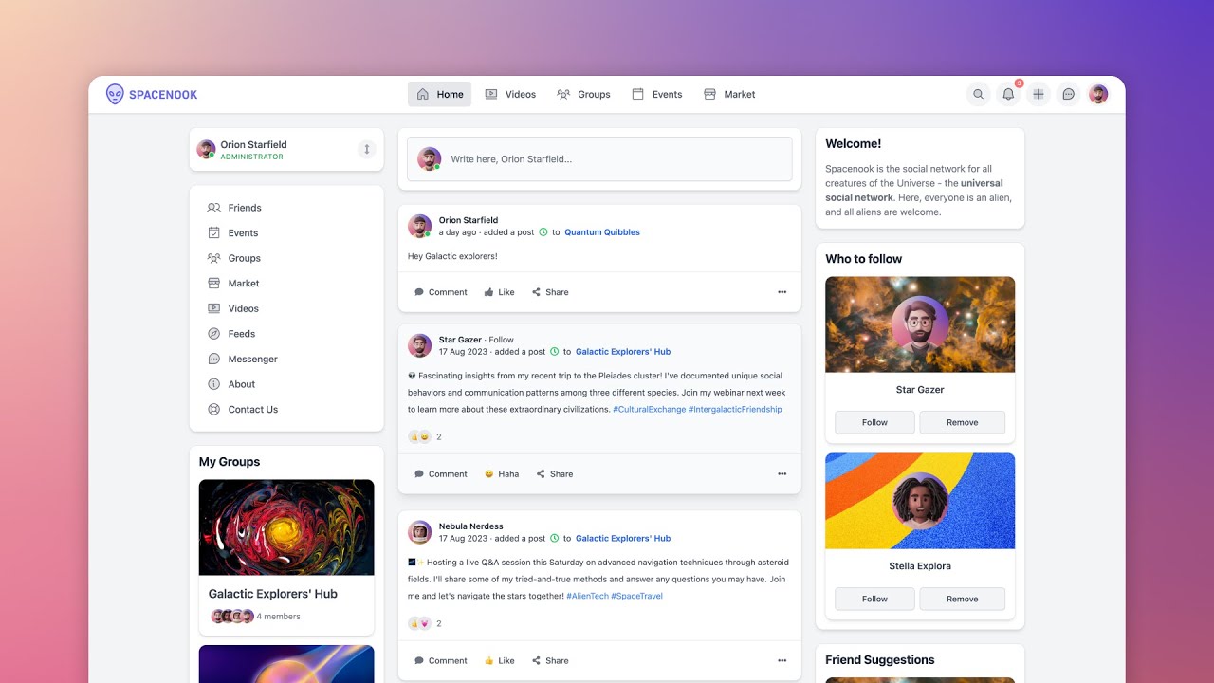Open more options on Orion Starfield's post
The width and height of the screenshot is (1214, 683).
782,292
